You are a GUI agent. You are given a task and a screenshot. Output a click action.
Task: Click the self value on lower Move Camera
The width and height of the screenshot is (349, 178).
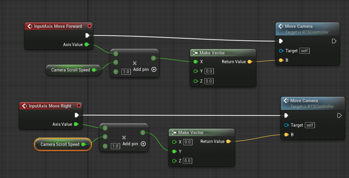pos(310,125)
